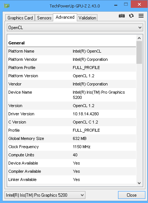The height and width of the screenshot is (203, 148).
Task: Click the scrollbar up arrow
Action: (139, 38)
